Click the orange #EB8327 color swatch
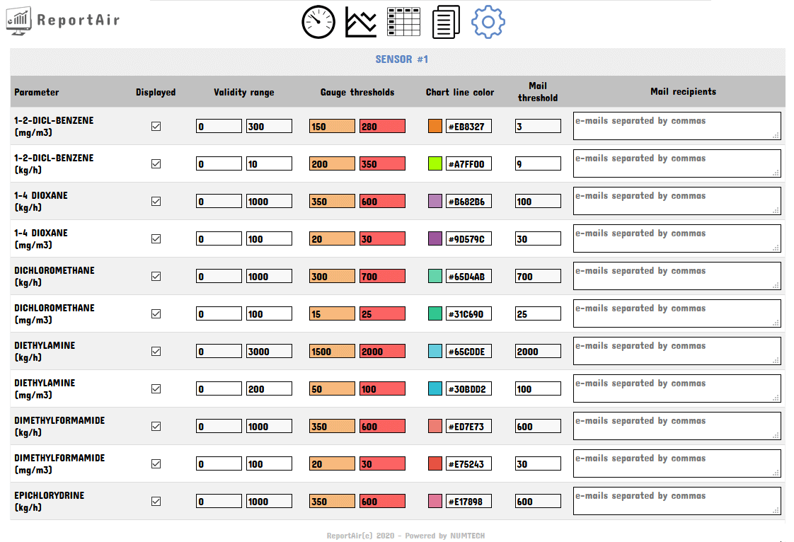The image size is (794, 542). tap(435, 127)
